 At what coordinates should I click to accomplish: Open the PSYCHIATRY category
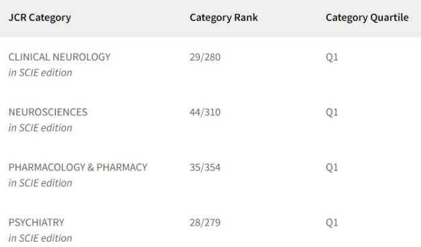[x=36, y=223]
